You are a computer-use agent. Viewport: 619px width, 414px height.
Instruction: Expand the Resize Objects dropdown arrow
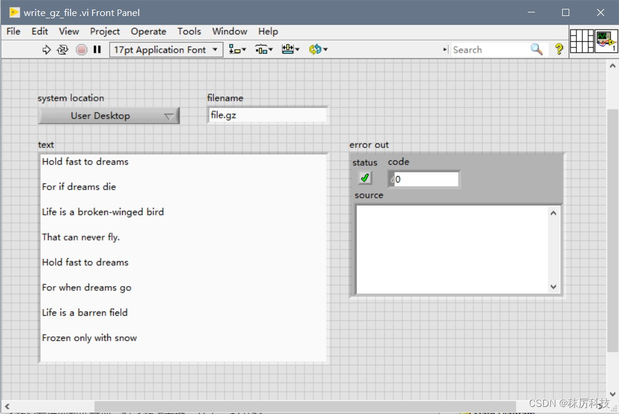point(296,50)
